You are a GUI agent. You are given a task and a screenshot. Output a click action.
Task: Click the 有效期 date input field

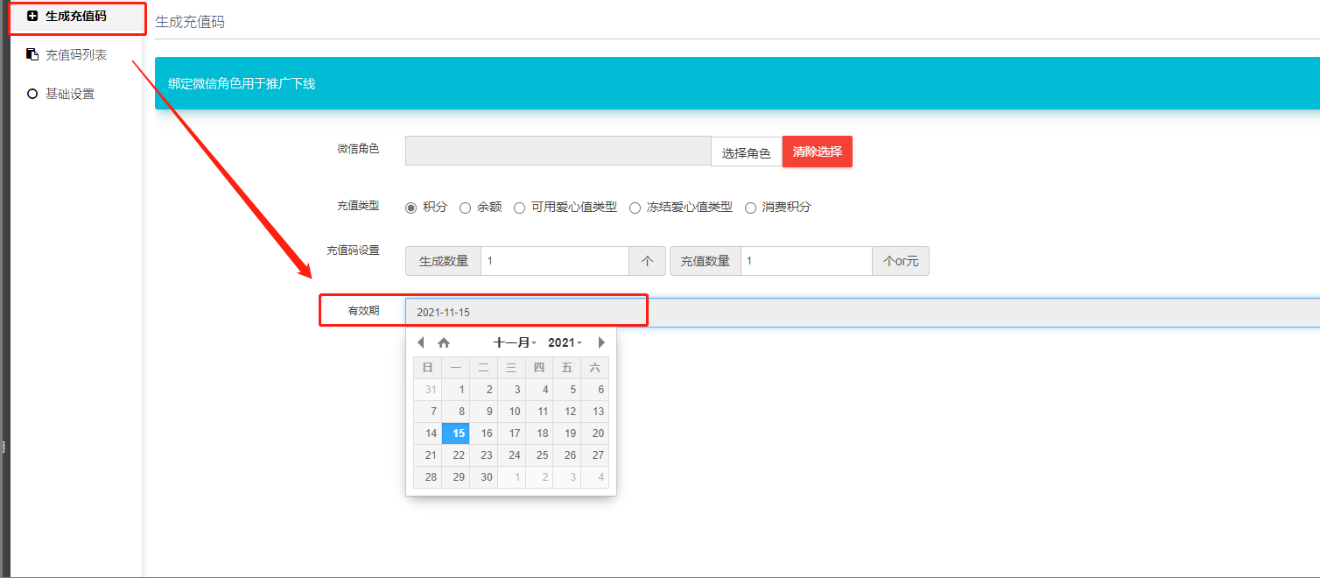tap(861, 313)
